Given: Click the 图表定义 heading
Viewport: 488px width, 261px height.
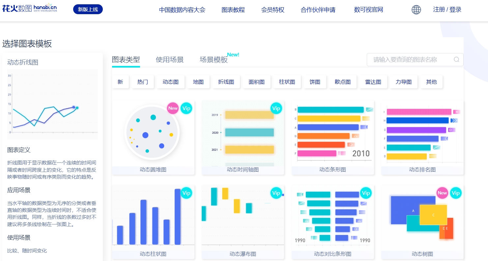Looking at the screenshot, I should click(19, 150).
